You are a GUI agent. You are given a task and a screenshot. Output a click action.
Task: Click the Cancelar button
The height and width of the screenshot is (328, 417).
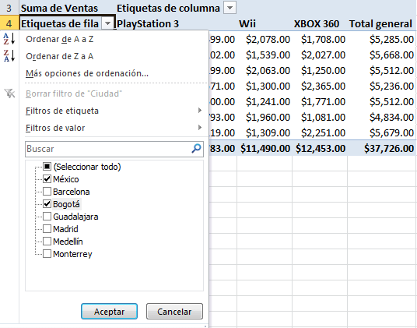(x=174, y=311)
